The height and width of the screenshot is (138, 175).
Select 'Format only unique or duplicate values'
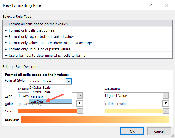tap(40, 49)
